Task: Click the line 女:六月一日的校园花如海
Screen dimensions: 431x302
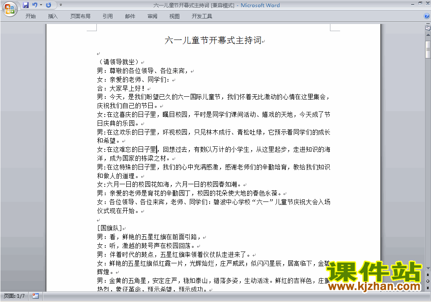Action: [x=170, y=184]
